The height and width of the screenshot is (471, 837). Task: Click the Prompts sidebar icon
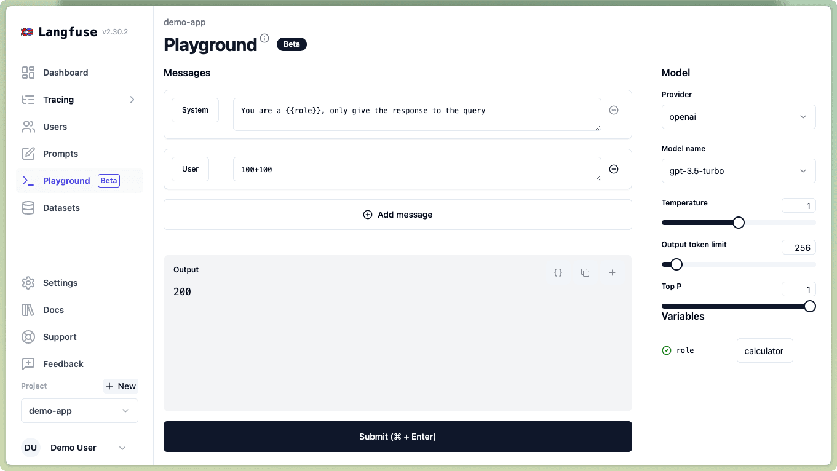pos(28,153)
